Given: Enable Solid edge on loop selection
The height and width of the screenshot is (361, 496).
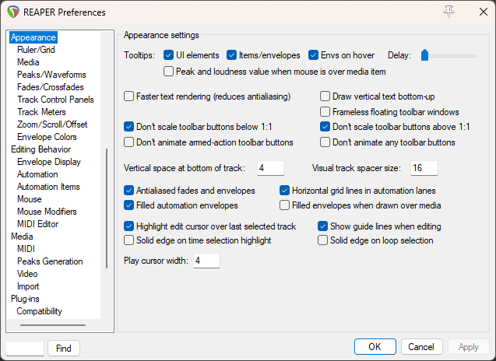Looking at the screenshot, I should (323, 240).
